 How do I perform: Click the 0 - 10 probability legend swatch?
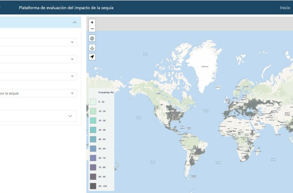[93, 102]
